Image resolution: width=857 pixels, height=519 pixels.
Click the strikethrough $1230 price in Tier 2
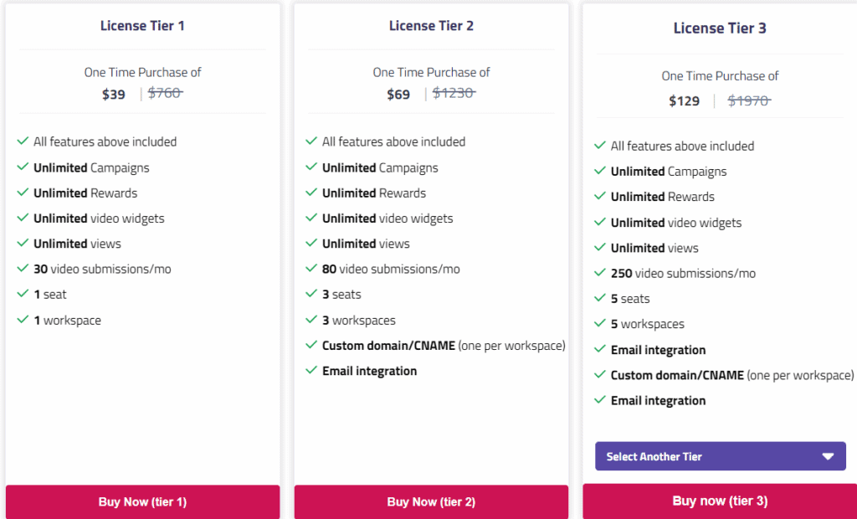click(x=454, y=94)
